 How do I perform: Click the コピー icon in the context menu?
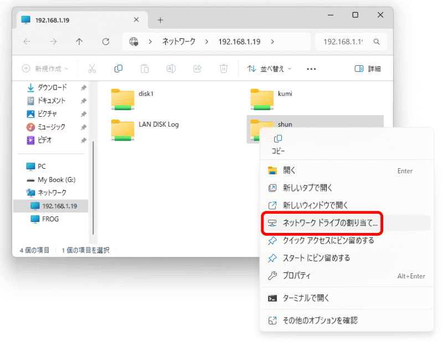coord(277,138)
